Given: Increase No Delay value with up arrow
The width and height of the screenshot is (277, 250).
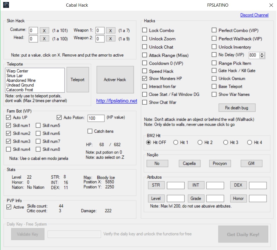Looking at the screenshot, I should [x=262, y=54].
